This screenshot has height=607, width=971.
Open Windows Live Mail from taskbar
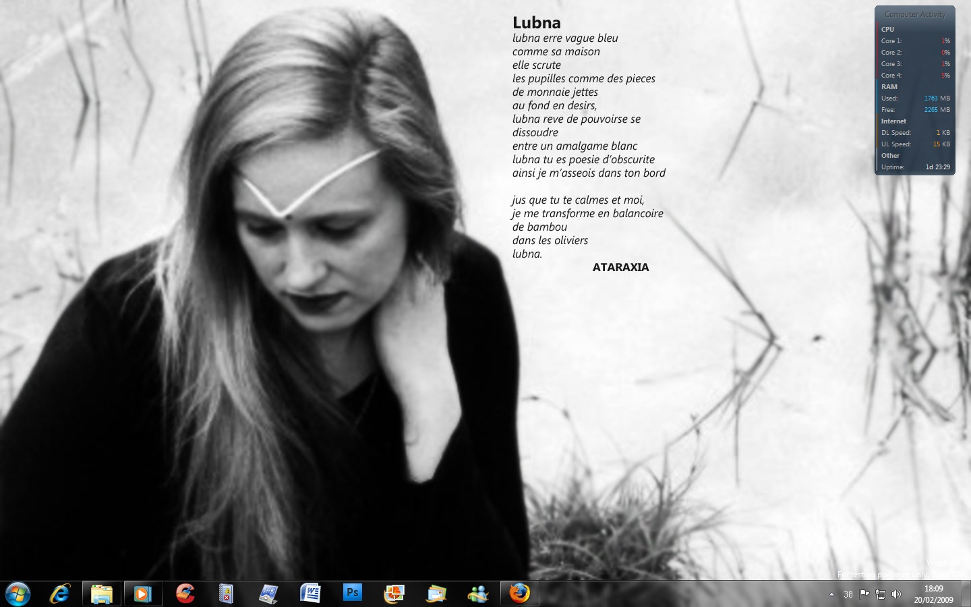pos(436,594)
